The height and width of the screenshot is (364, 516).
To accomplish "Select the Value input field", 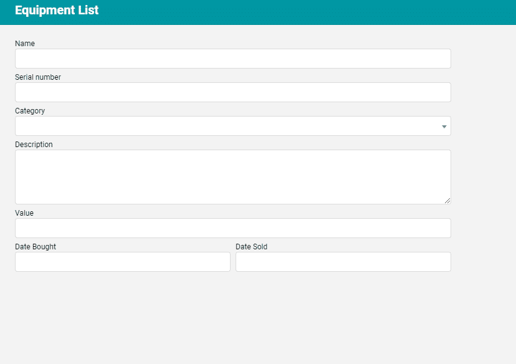I will tap(233, 228).
